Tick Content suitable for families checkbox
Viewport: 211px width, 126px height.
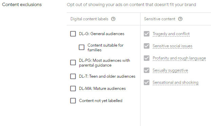point(82,47)
